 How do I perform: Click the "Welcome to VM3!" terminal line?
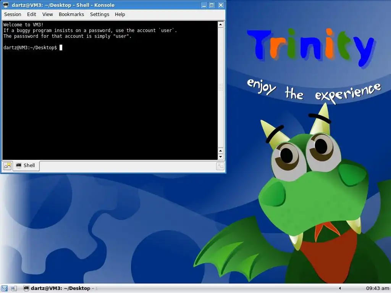tap(23, 25)
